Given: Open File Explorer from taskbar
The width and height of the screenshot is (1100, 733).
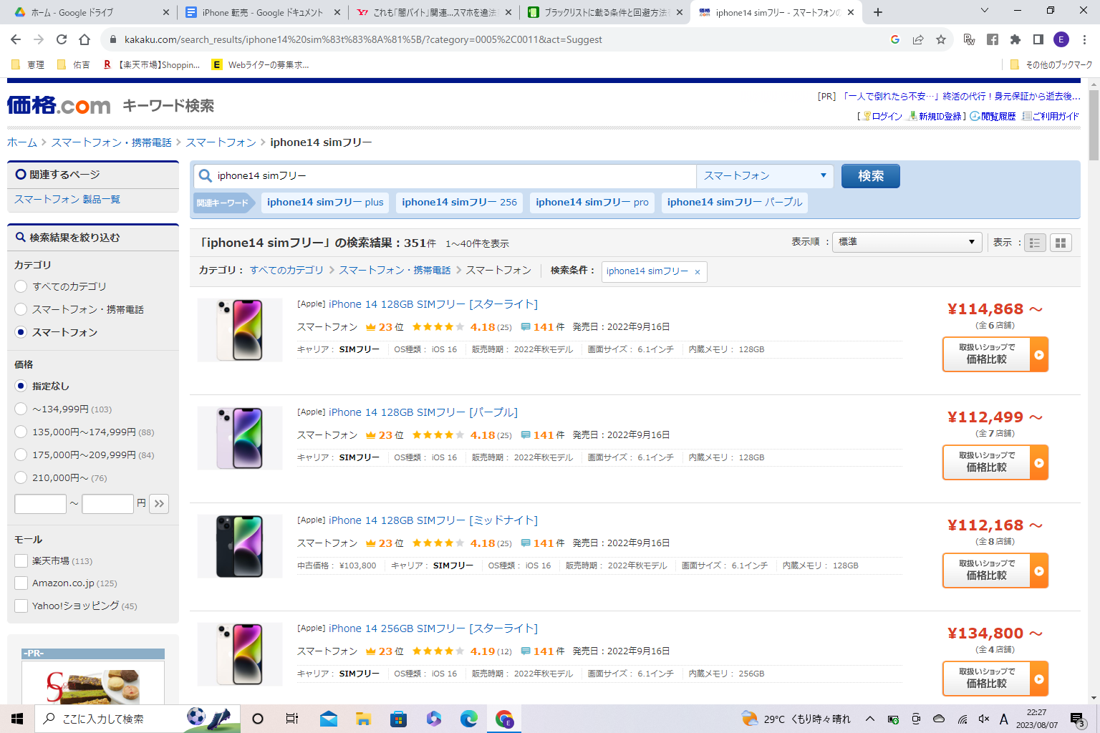Looking at the screenshot, I should tap(363, 719).
